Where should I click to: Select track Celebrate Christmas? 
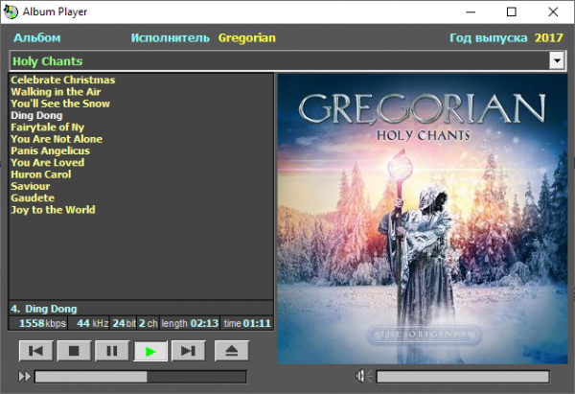coord(63,80)
